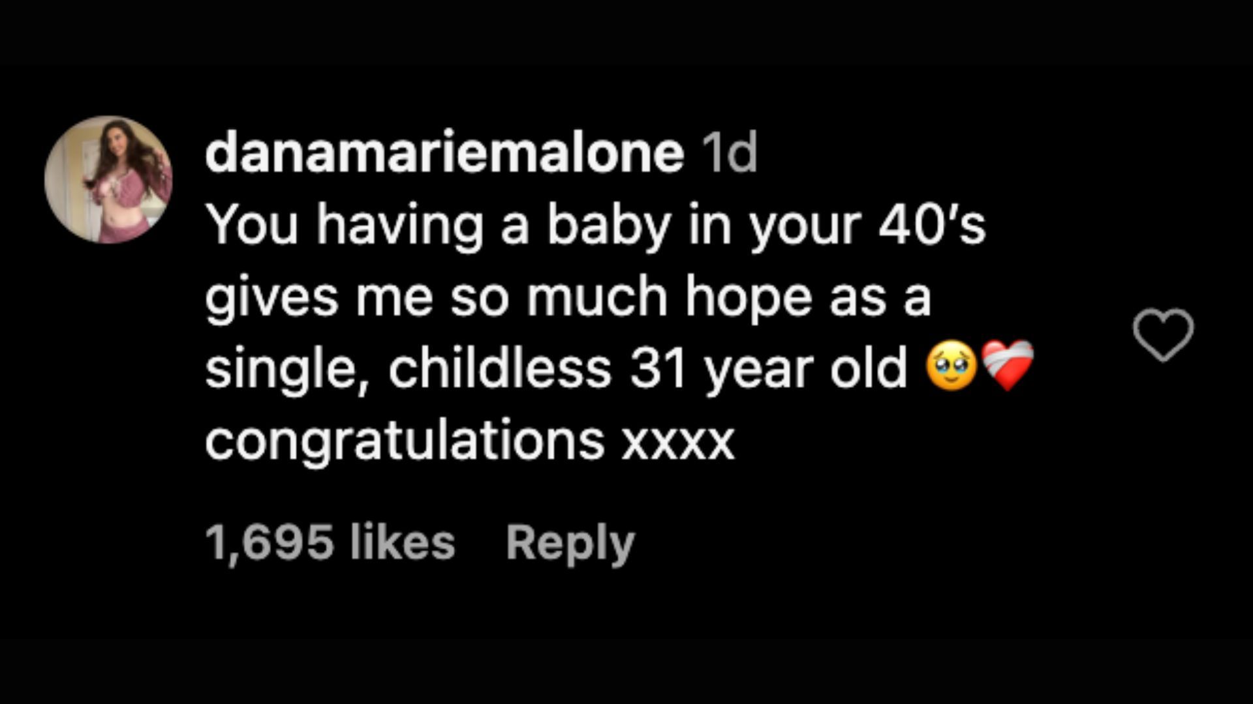Screen dimensions: 1253x704
Task: Click the mending heart emoji
Action: (1008, 366)
